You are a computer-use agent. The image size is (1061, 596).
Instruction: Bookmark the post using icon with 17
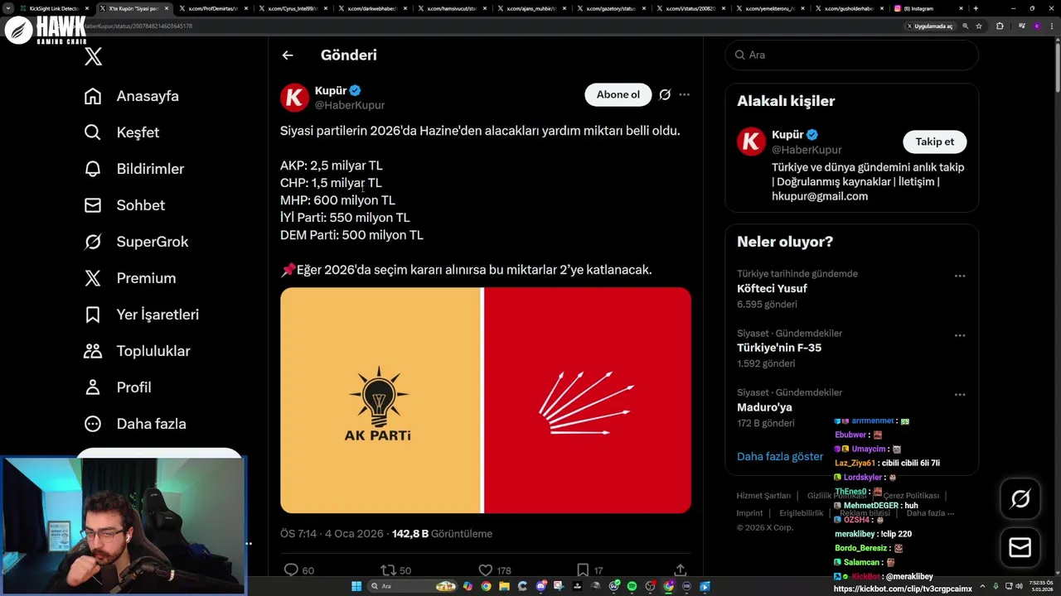point(583,570)
